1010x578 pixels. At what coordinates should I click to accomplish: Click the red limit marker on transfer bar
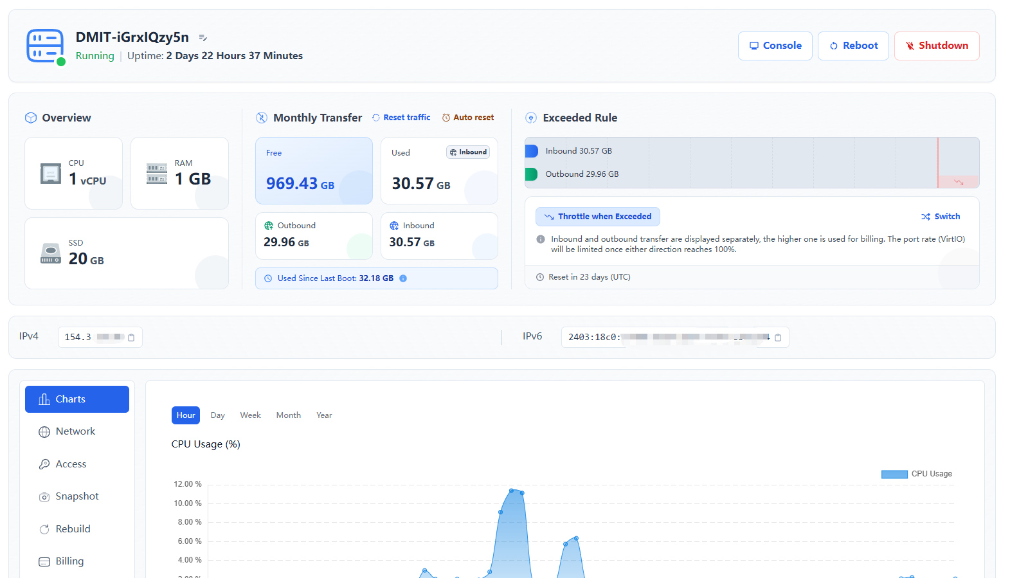[x=938, y=162]
